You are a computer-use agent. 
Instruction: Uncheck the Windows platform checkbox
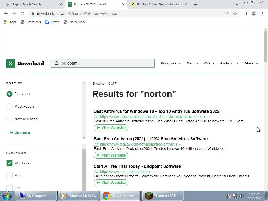click(9, 163)
